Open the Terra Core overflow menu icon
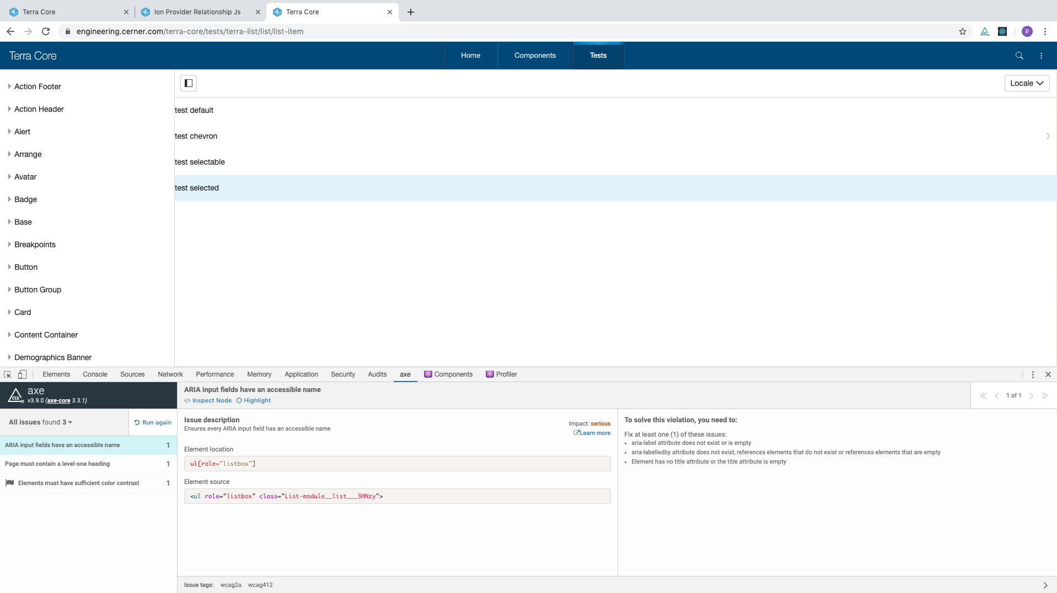Viewport: 1057px width, 593px height. click(x=1042, y=55)
